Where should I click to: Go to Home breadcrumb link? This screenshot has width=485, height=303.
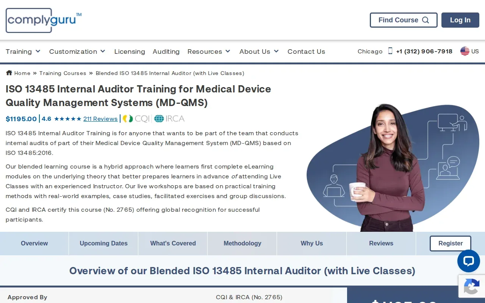point(22,73)
